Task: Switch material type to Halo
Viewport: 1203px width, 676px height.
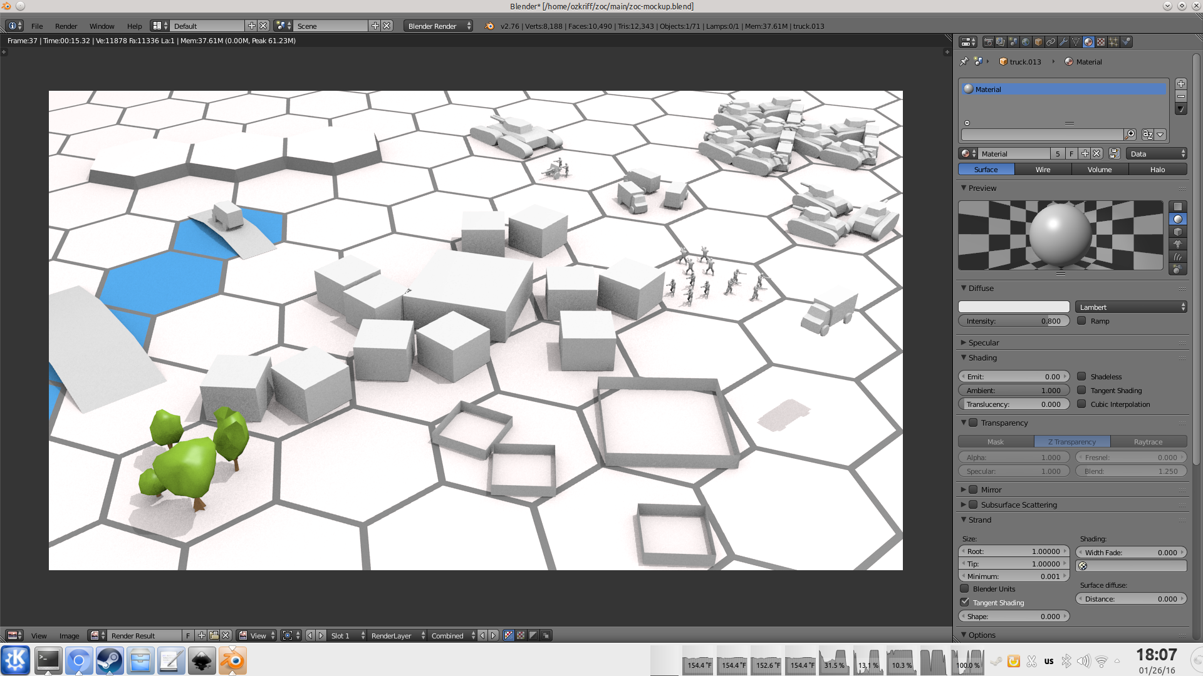Action: 1157,169
